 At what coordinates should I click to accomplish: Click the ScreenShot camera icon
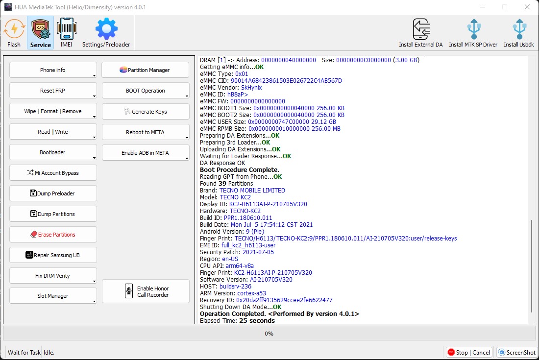click(502, 352)
